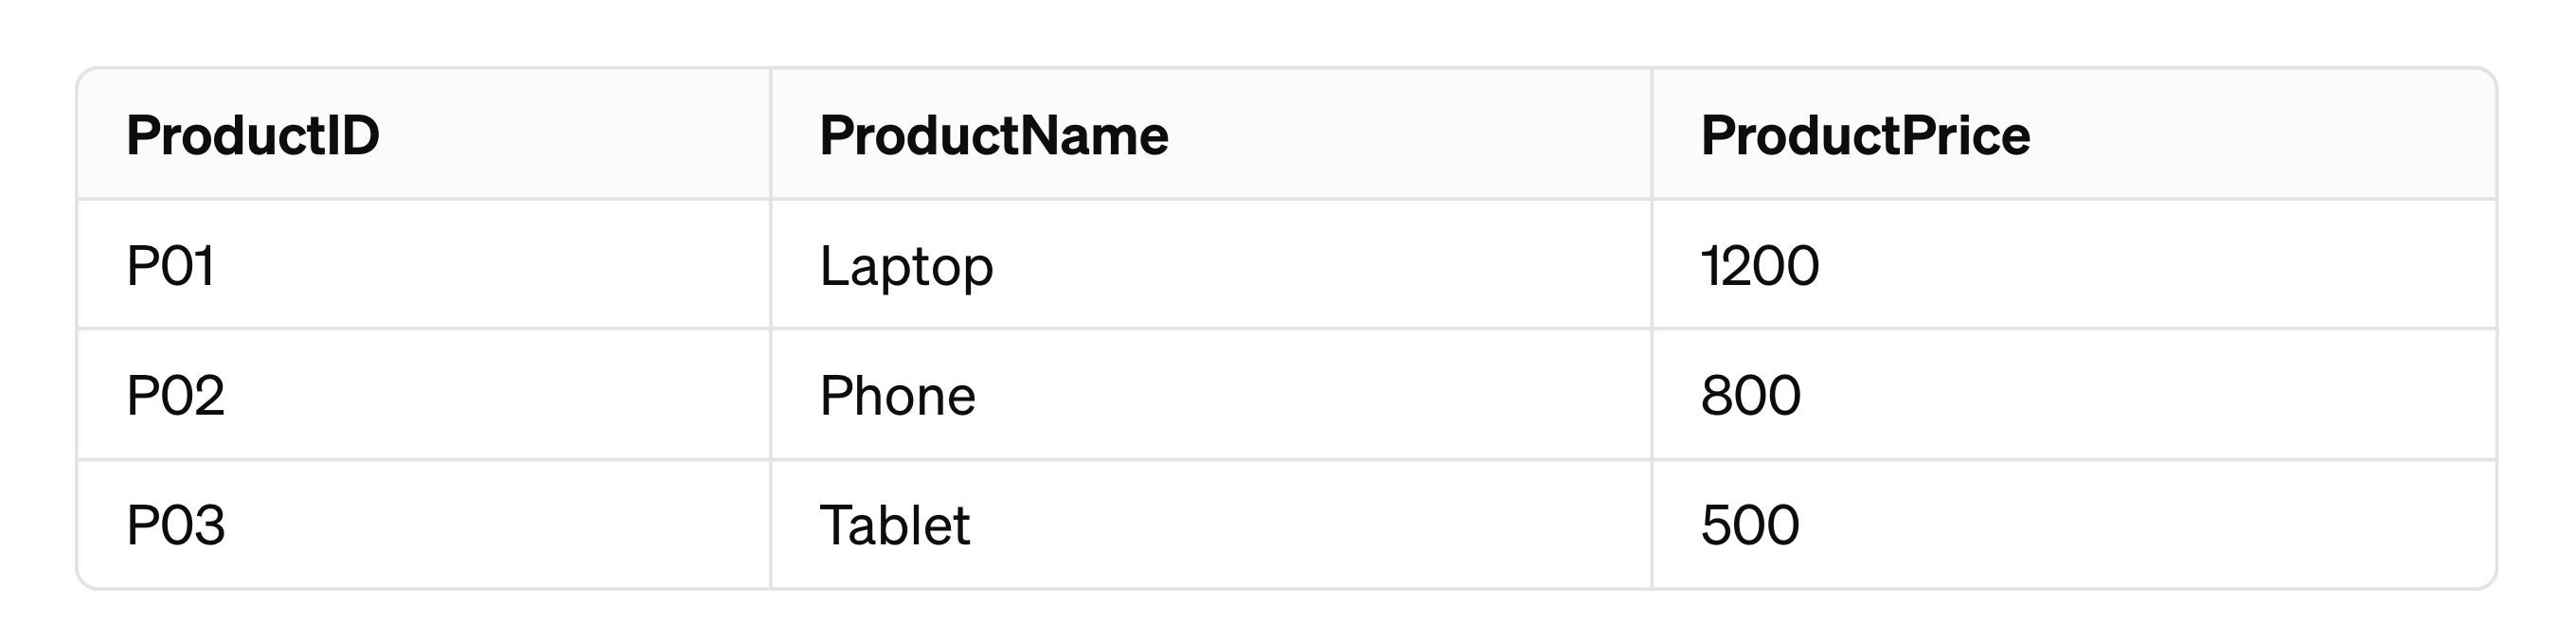
Task: Click the Tablet product name cell
Action: click(x=1211, y=525)
